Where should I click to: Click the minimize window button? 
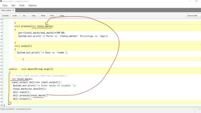(x=190, y=1)
